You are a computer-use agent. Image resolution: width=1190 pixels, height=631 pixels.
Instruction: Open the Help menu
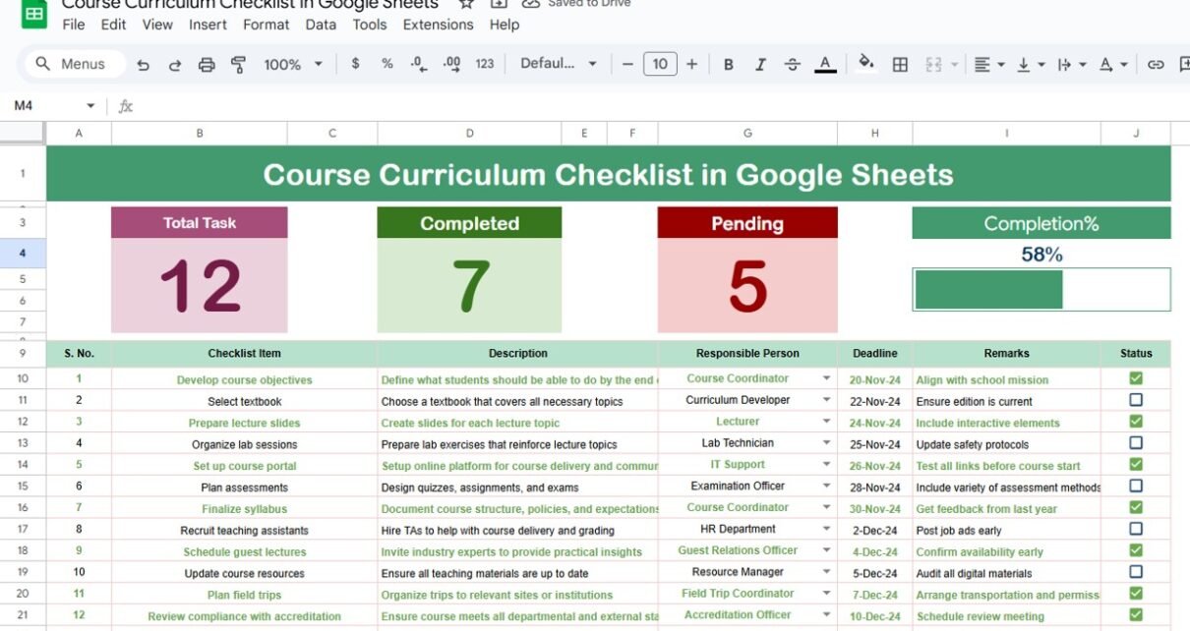point(505,25)
